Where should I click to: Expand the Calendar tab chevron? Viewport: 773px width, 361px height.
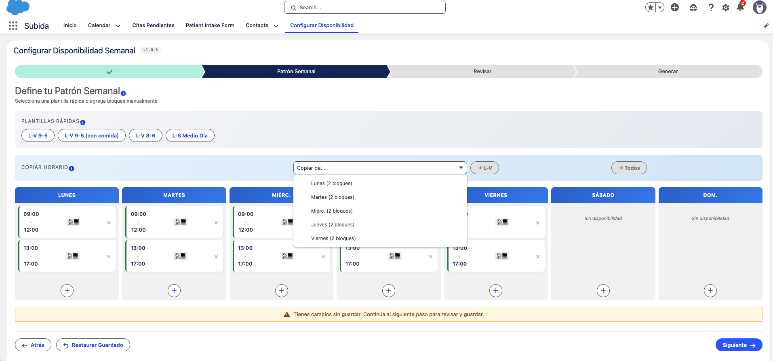[x=118, y=25]
